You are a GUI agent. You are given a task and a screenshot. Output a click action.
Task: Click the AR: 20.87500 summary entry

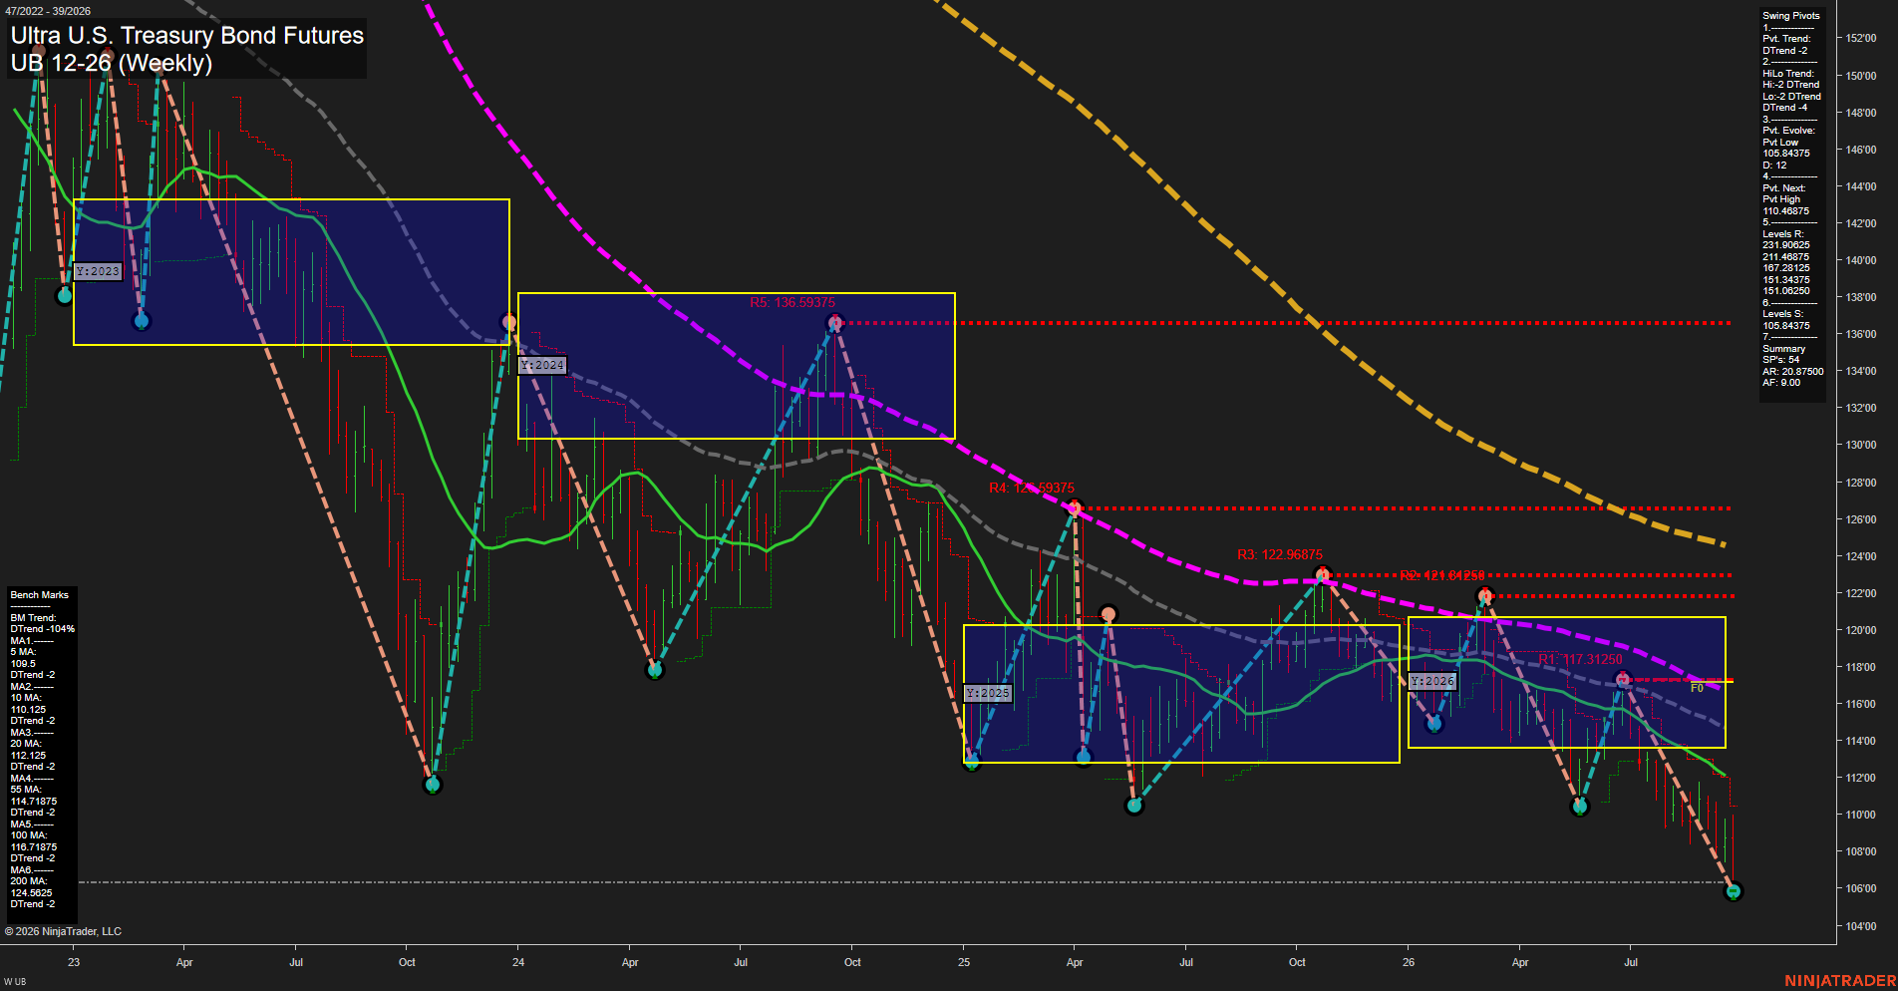(1792, 372)
